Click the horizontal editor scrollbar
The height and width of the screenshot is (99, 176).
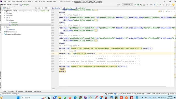point(112,87)
